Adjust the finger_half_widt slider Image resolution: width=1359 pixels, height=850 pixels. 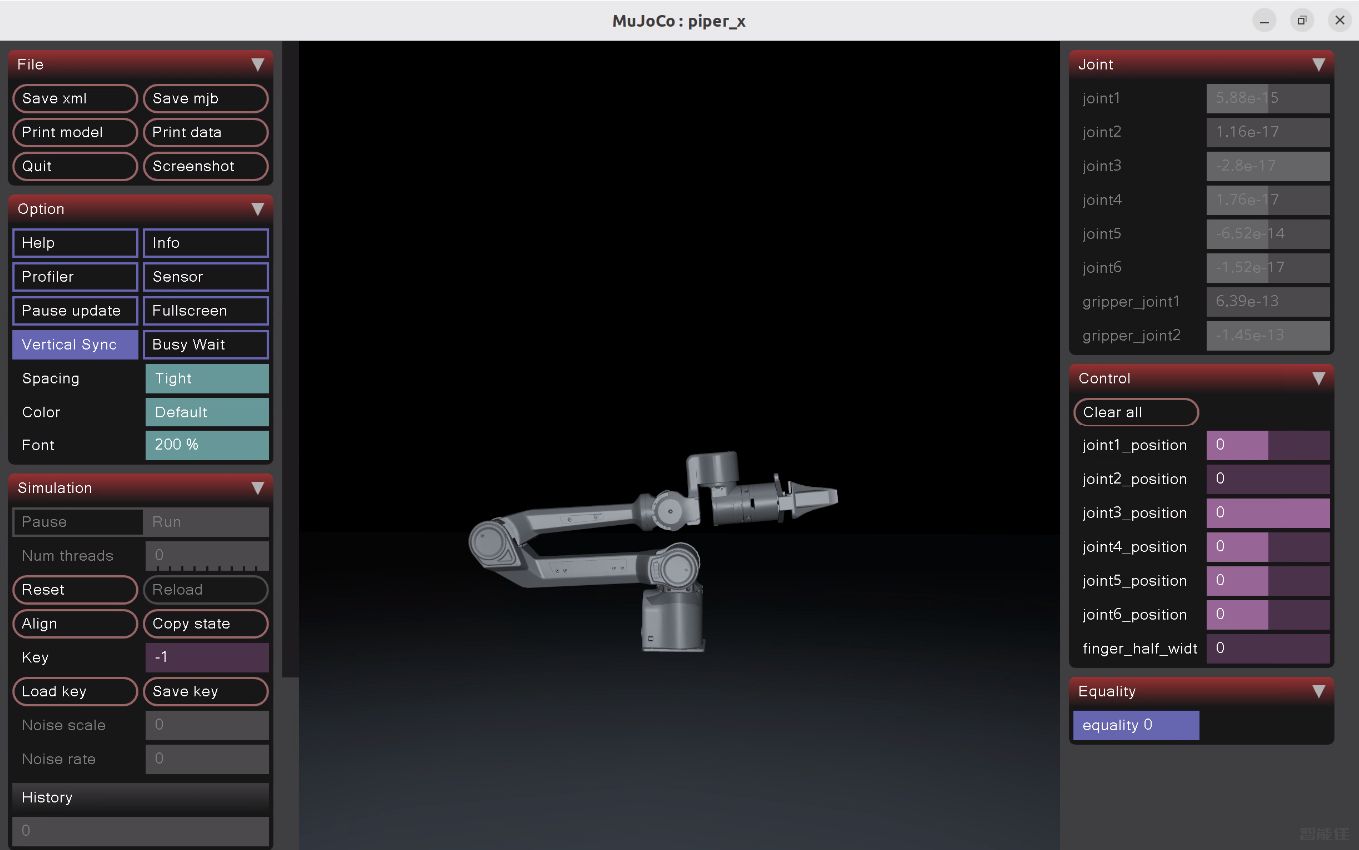(x=1268, y=649)
